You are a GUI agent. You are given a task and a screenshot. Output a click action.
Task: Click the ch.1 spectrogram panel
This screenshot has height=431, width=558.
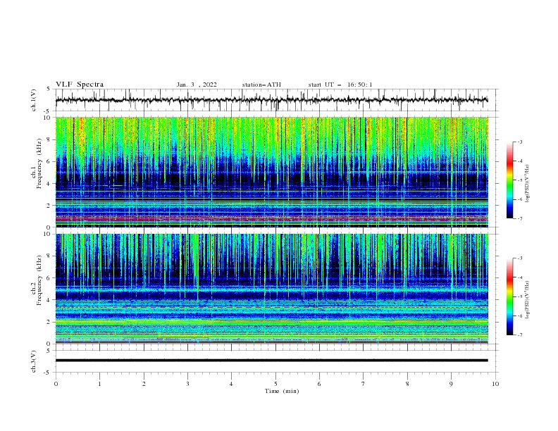click(272, 172)
